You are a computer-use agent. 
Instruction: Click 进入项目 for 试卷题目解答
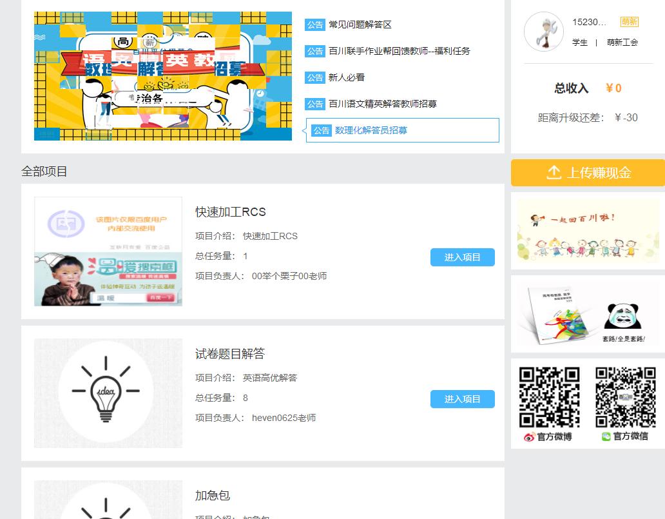462,399
